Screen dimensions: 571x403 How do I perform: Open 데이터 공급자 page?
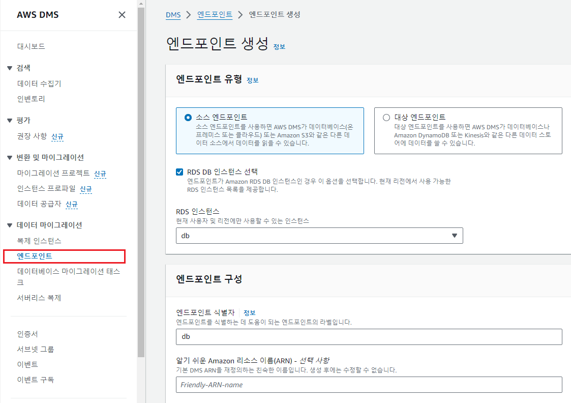click(39, 204)
